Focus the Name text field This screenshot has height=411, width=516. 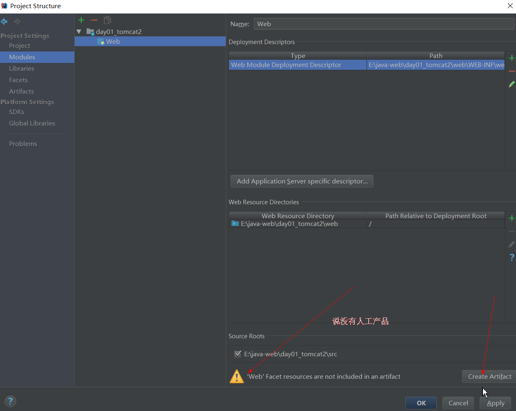click(384, 24)
